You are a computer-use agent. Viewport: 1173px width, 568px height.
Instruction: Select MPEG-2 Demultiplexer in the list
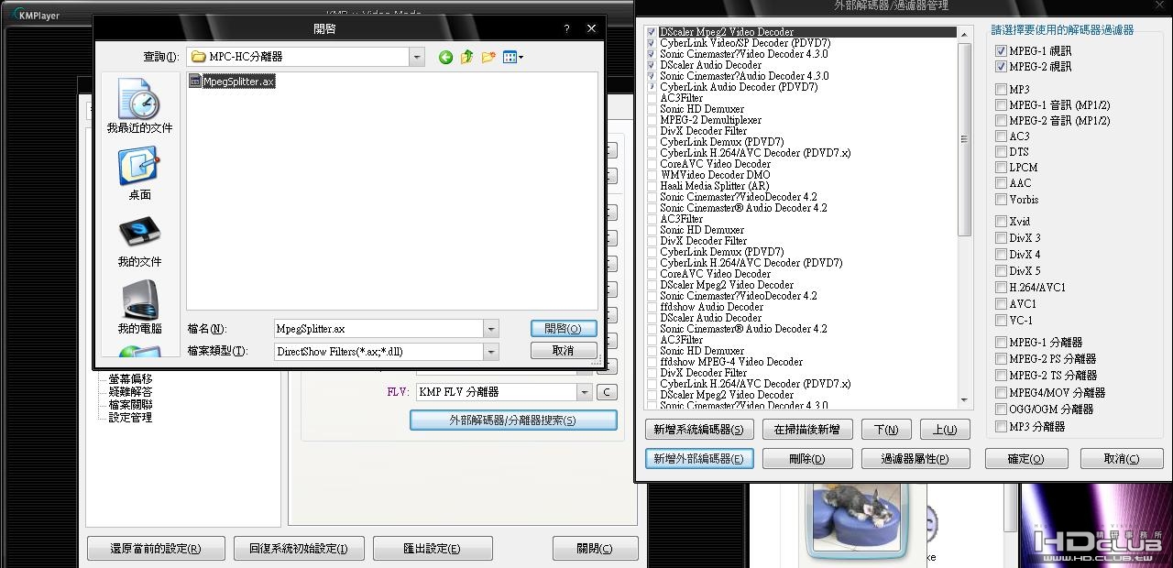711,120
